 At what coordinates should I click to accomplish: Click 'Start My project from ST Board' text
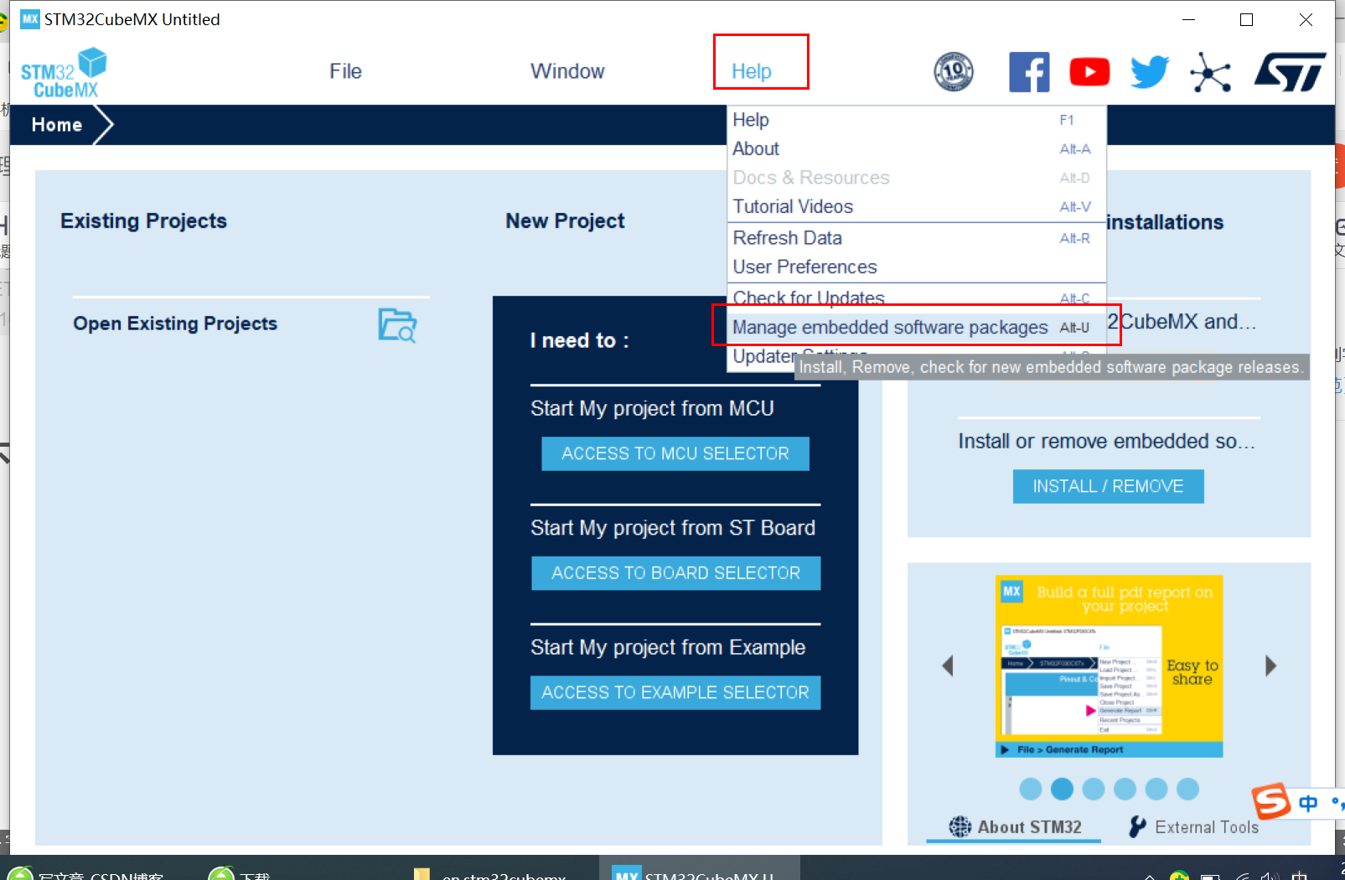673,528
